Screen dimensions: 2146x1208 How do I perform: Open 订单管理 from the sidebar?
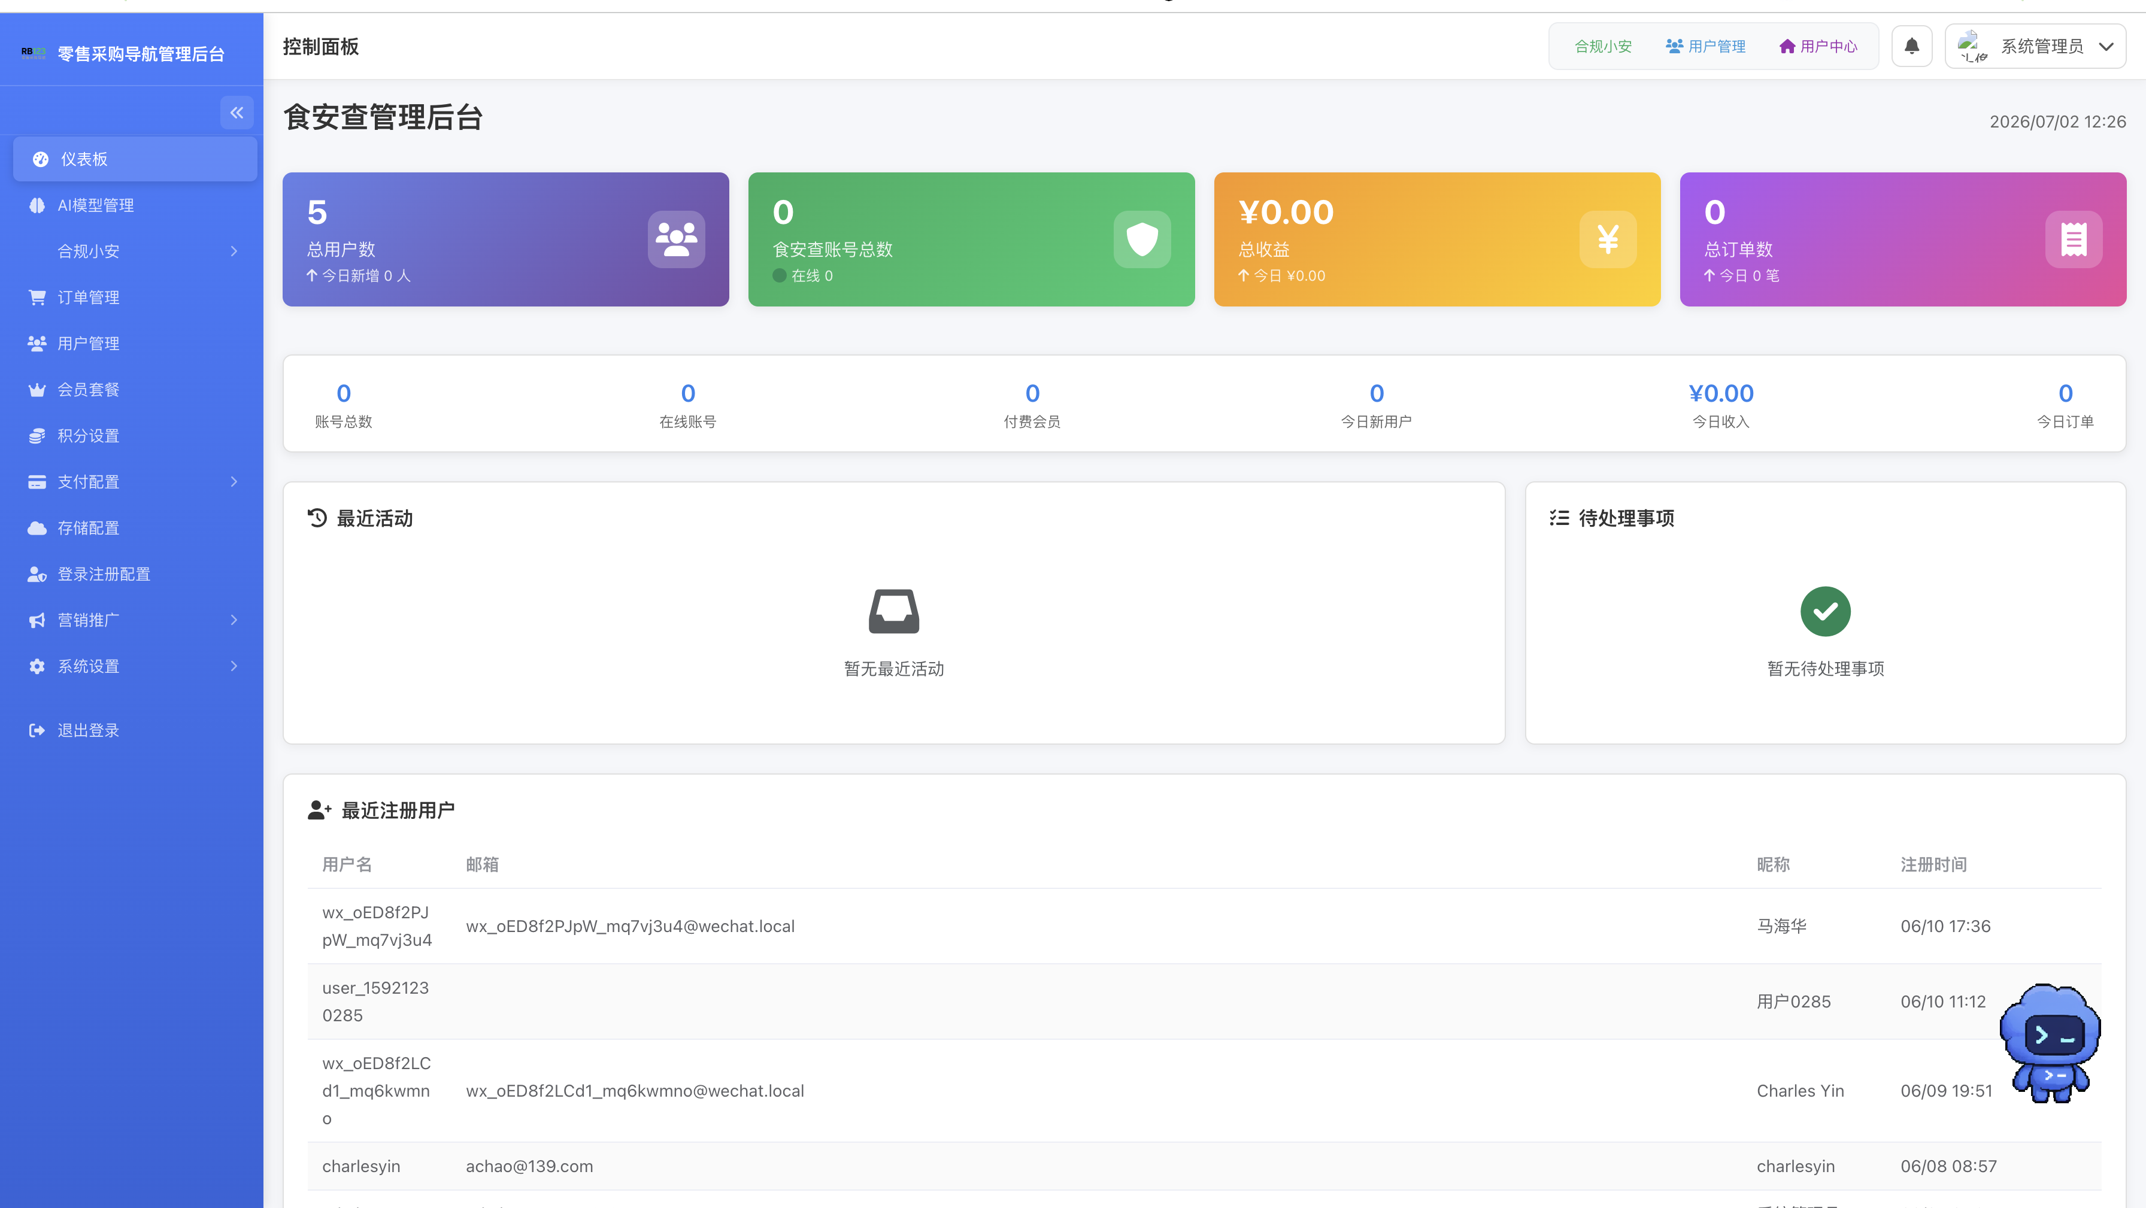tap(135, 298)
